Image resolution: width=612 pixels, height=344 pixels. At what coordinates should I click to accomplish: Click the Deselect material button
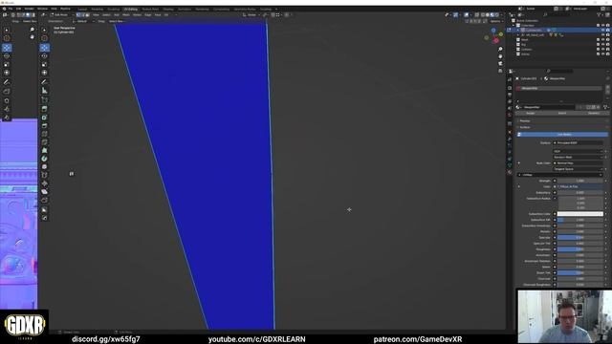pos(594,113)
